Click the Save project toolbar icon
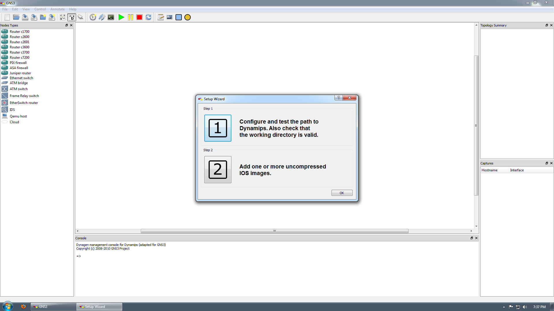Viewport: 554px width, 311px height. pyautogui.click(x=25, y=17)
